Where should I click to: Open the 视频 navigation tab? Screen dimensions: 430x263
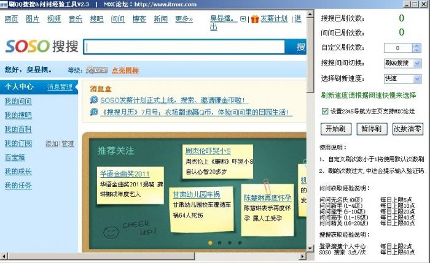[x=54, y=19]
